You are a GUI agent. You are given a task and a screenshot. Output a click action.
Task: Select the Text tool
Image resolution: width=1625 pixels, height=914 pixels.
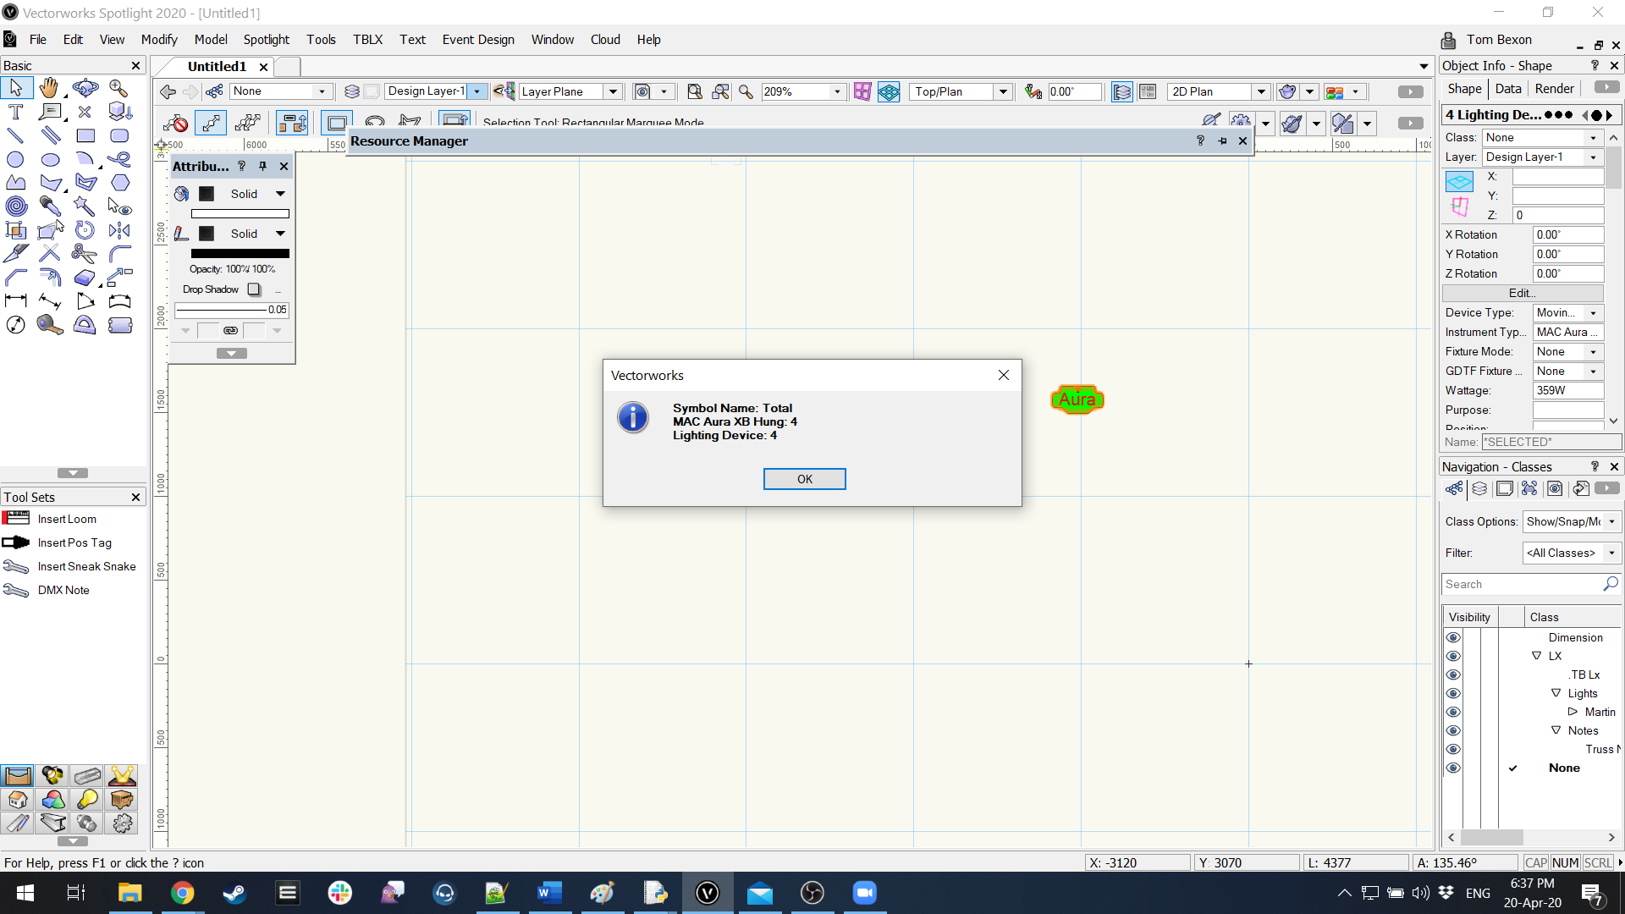coord(15,112)
